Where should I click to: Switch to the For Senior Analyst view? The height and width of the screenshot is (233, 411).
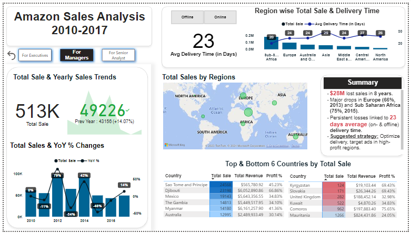click(118, 55)
